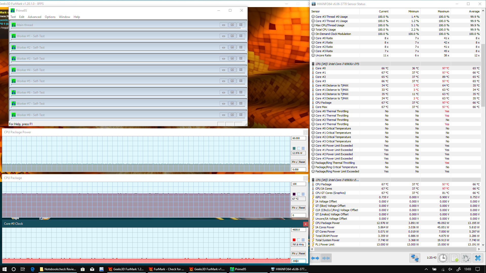Click the blue X close sensors icon
The image size is (486, 273).
click(x=478, y=258)
